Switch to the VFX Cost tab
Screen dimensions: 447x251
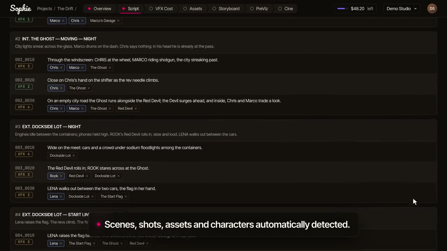tap(161, 8)
